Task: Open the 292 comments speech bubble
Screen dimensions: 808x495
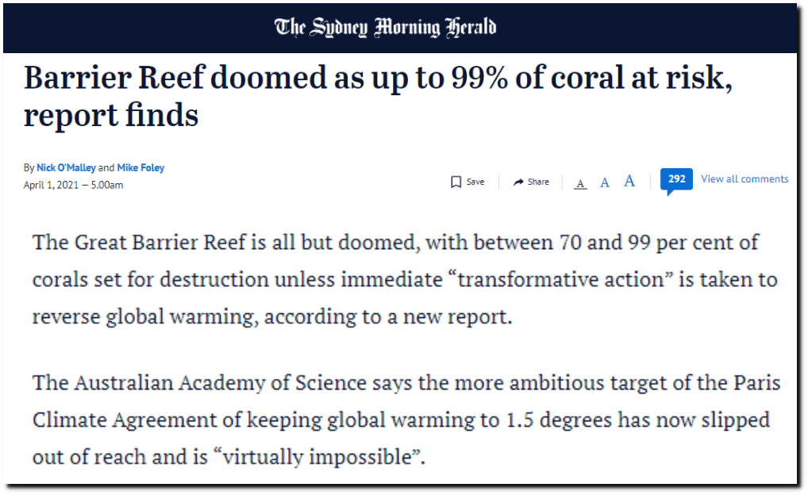Action: [x=676, y=182]
